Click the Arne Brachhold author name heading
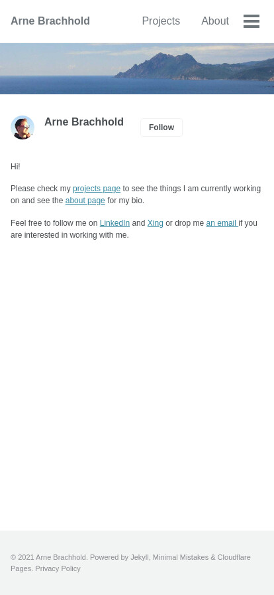The height and width of the screenshot is (595, 274). click(x=84, y=122)
